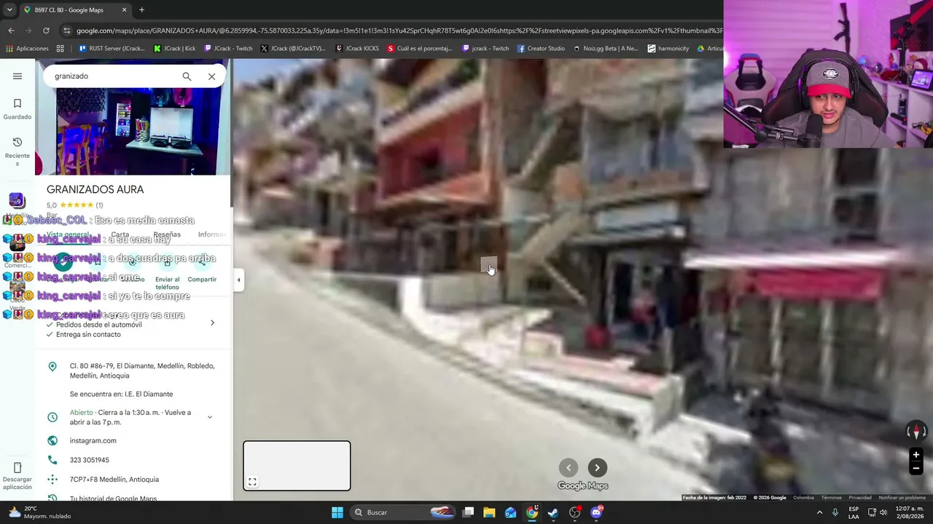Open the Chrome tab search dropdown

[9, 9]
